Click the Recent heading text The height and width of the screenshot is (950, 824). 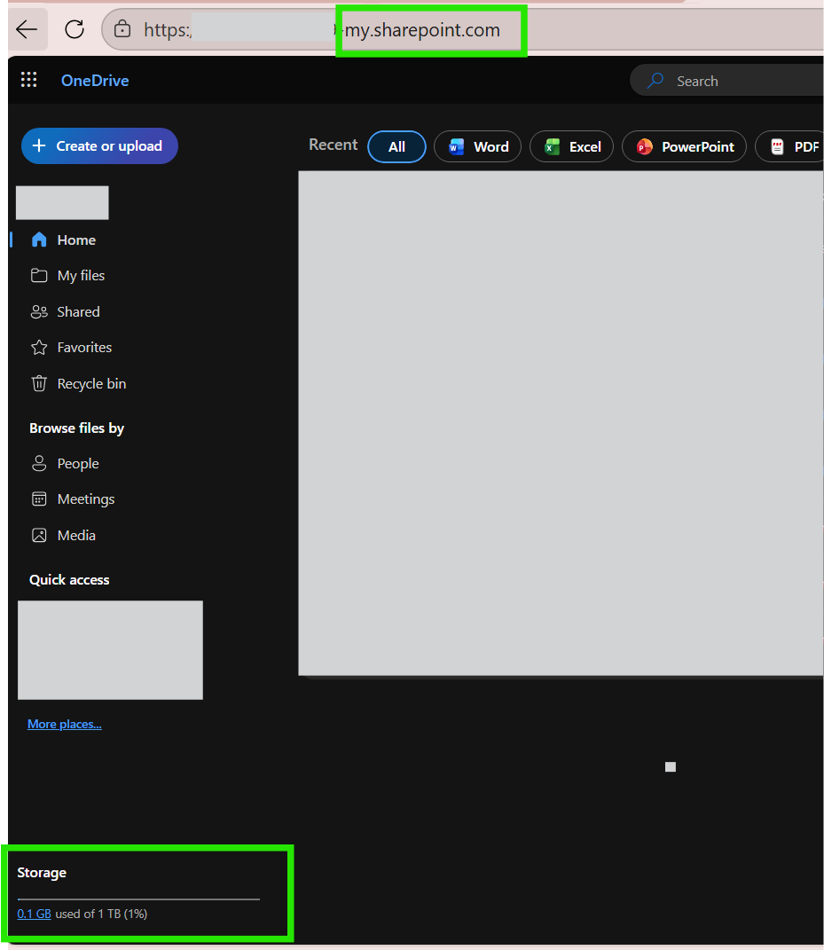coord(334,145)
